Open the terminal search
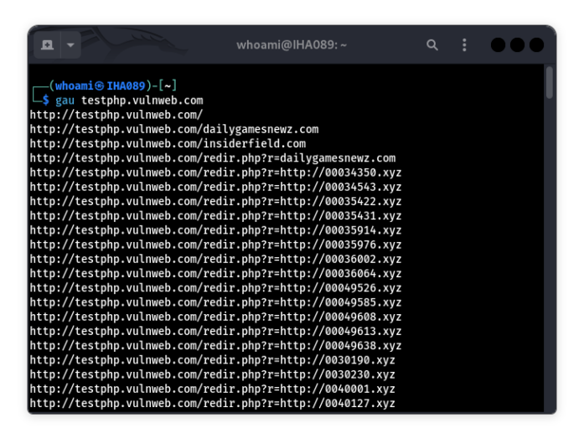The height and width of the screenshot is (444, 584). pyautogui.click(x=432, y=45)
